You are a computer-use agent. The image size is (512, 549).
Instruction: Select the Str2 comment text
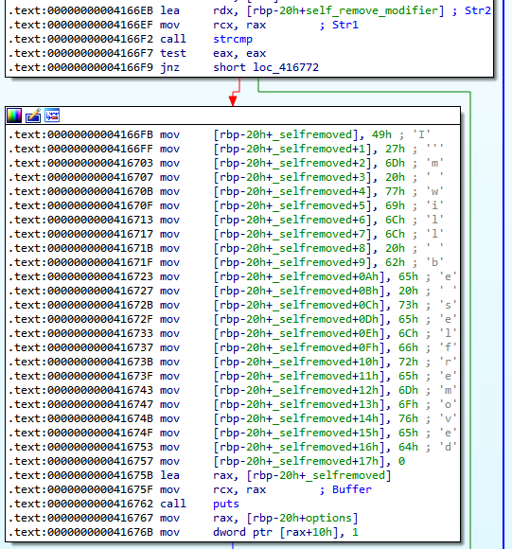pyautogui.click(x=478, y=10)
